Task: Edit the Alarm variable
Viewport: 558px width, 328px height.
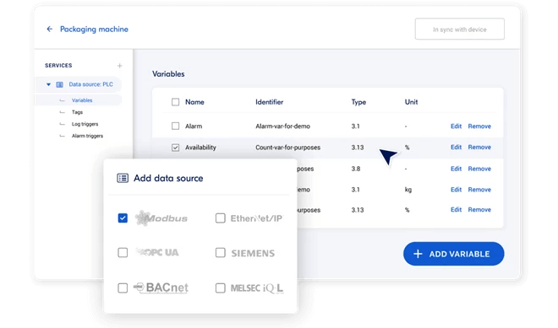Action: point(456,126)
